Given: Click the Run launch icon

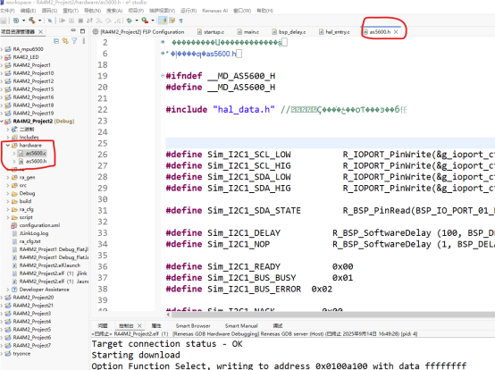Looking at the screenshot, I should point(145,21).
